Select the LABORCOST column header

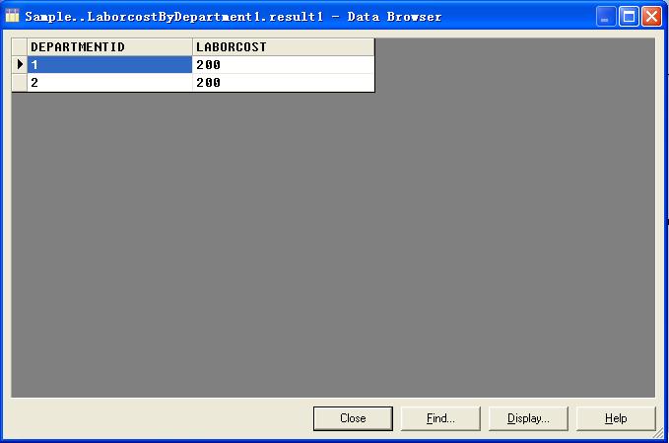coord(284,47)
